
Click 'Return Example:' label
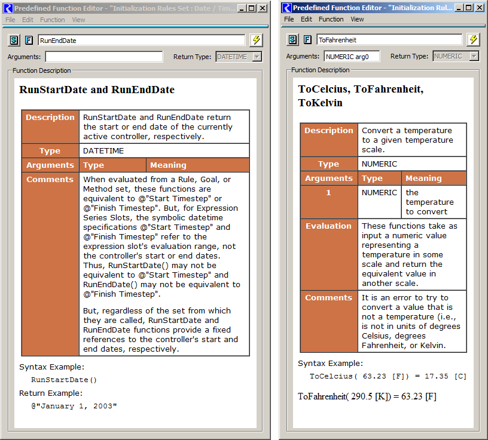tap(51, 393)
